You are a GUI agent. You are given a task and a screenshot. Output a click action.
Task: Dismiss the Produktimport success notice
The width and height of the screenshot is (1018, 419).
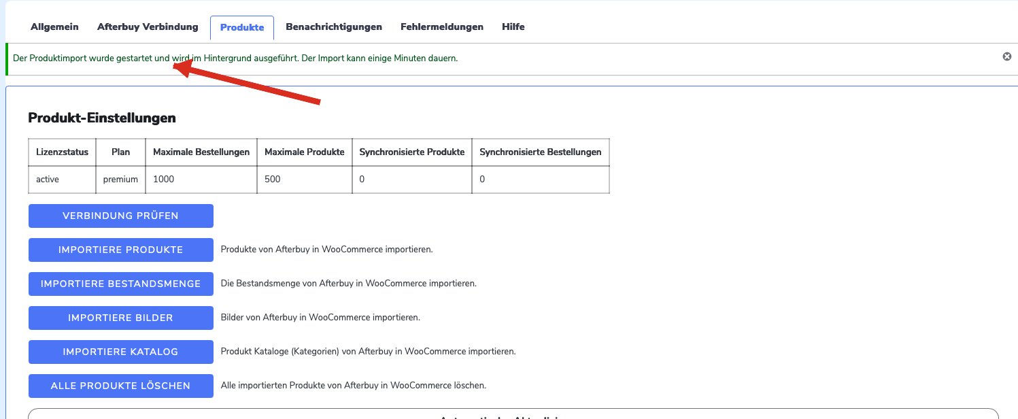[x=1007, y=56]
